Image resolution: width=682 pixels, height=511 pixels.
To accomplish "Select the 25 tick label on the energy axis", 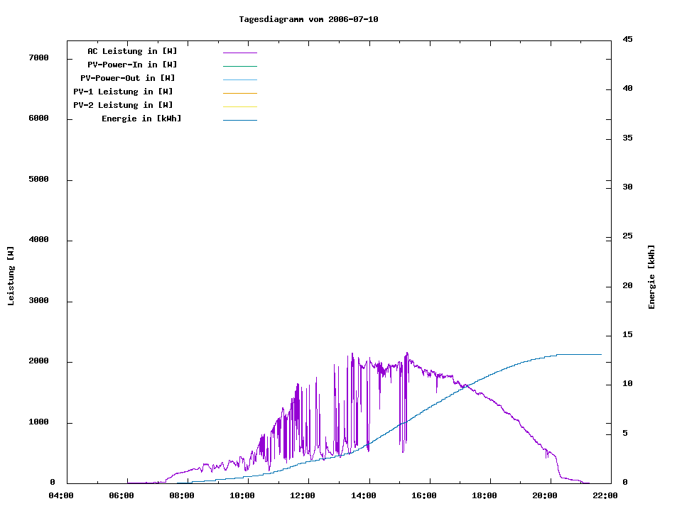I will point(627,236).
